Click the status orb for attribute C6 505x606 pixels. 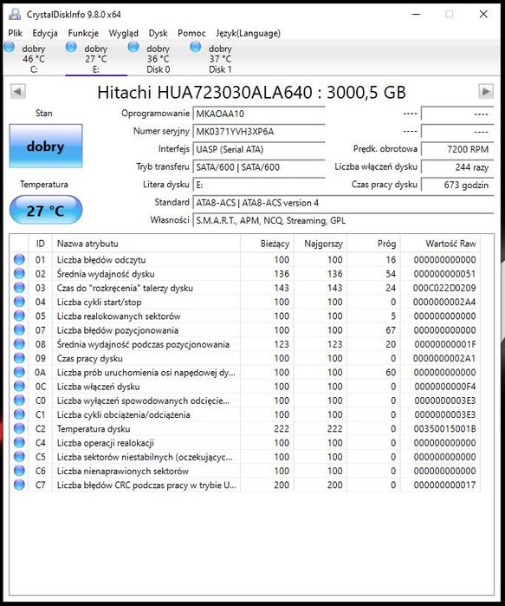(19, 471)
